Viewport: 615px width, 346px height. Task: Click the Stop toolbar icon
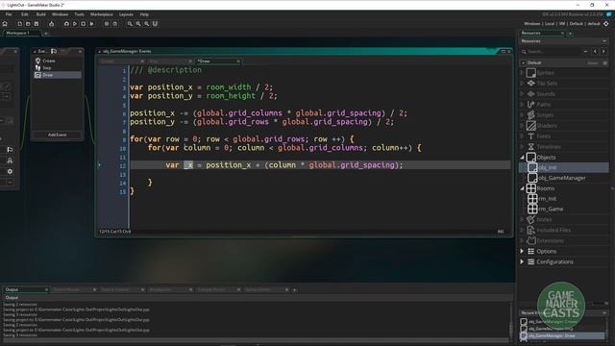[84, 24]
